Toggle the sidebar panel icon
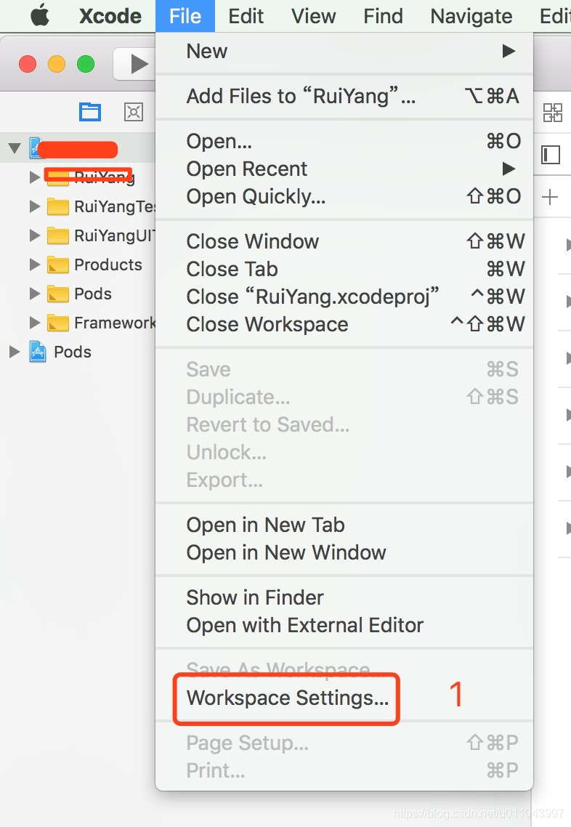Viewport: 571px width, 827px height. (551, 155)
